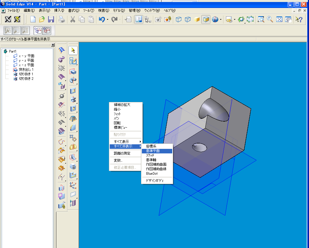Screen dimensions: 309x248
Task: Click the Print icon
Action: tap(62, 19)
